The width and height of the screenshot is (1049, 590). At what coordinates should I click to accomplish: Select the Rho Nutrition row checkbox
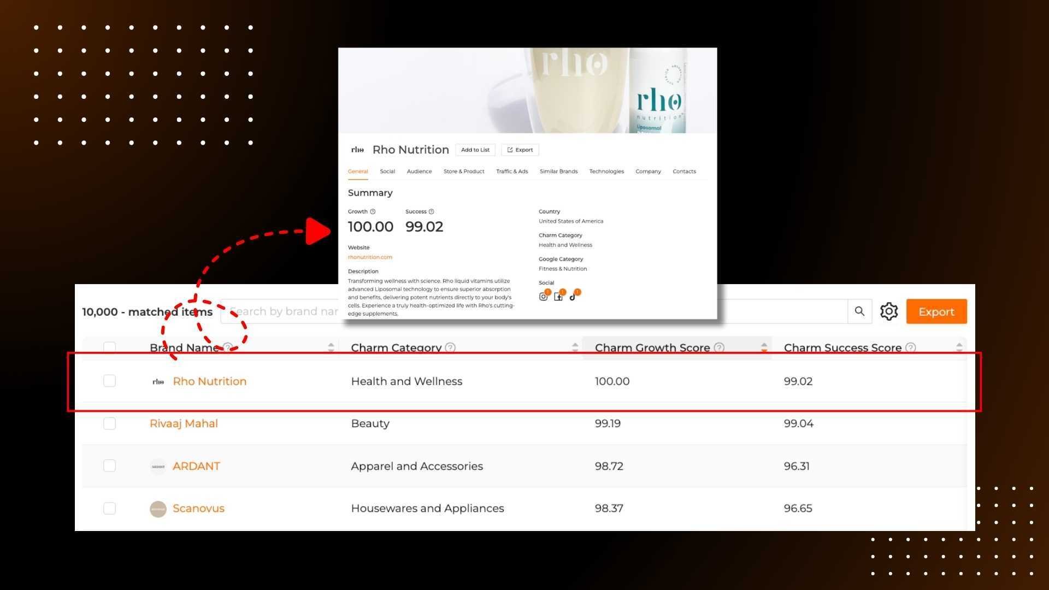click(109, 381)
